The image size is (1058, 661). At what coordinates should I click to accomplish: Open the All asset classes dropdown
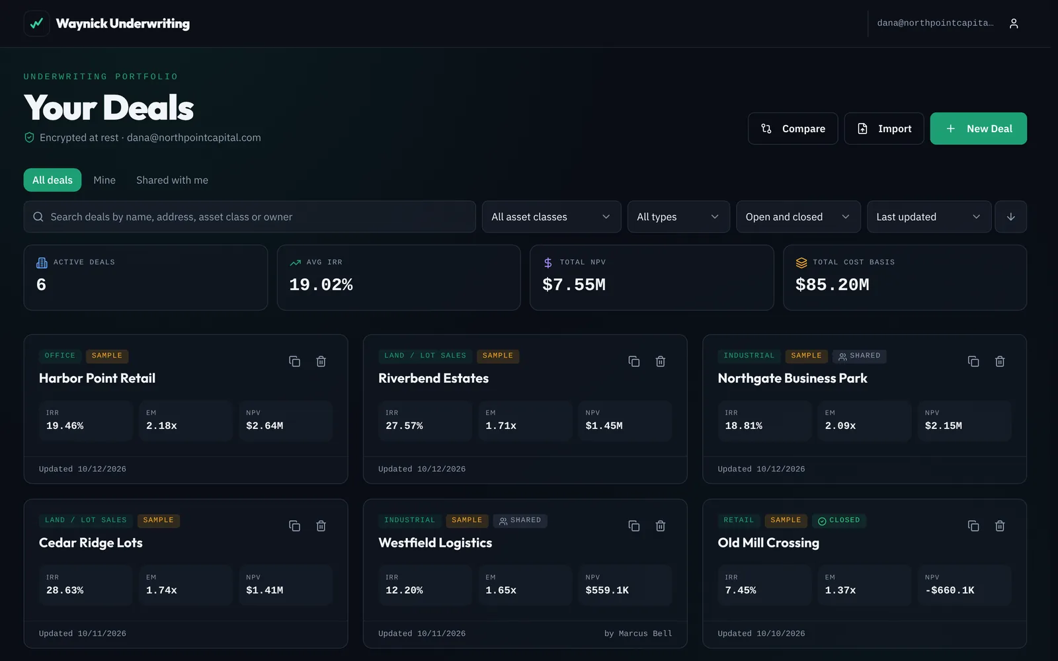(x=551, y=217)
